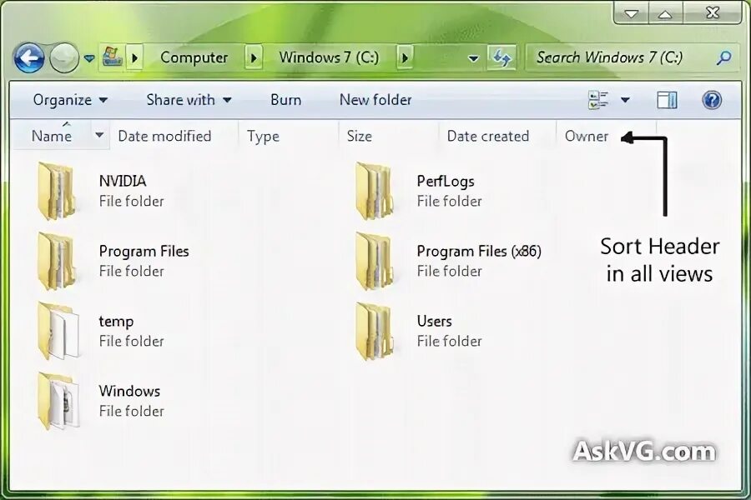Select the NVIDIA folder icon
The width and height of the screenshot is (751, 500).
click(57, 191)
